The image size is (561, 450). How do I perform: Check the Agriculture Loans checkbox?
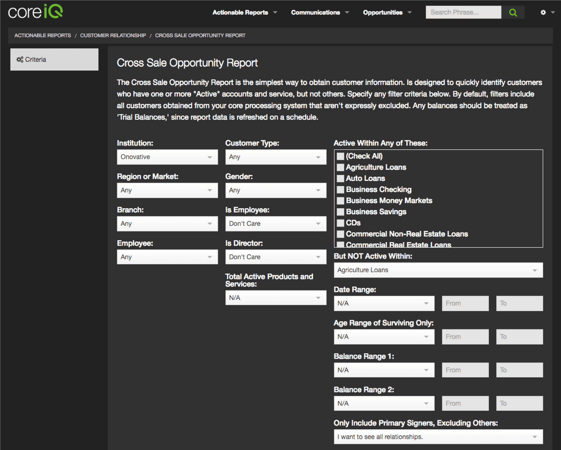click(340, 167)
